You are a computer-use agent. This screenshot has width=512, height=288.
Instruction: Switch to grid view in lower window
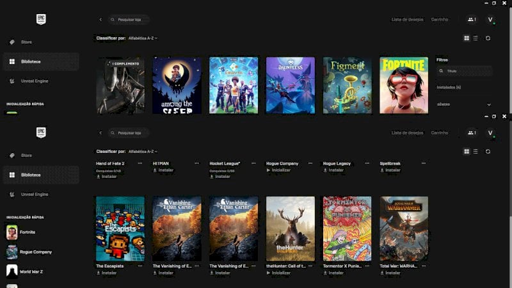coord(467,152)
